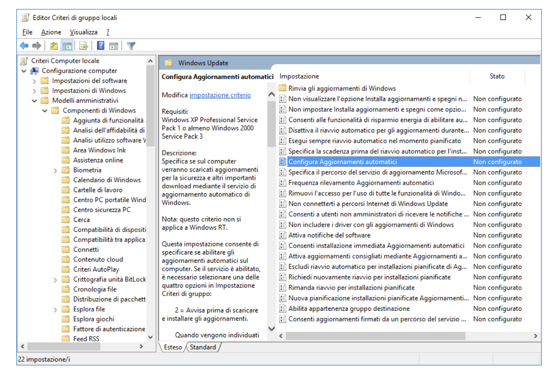The width and height of the screenshot is (550, 372).
Task: Click the Biometria folder icon
Action: pos(65,170)
